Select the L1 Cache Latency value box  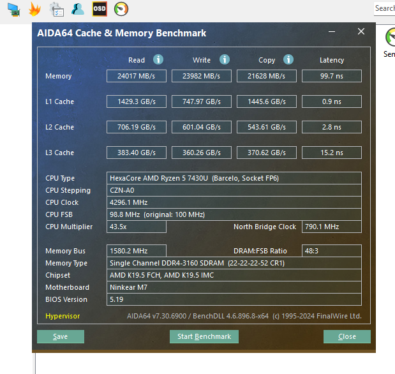point(331,101)
